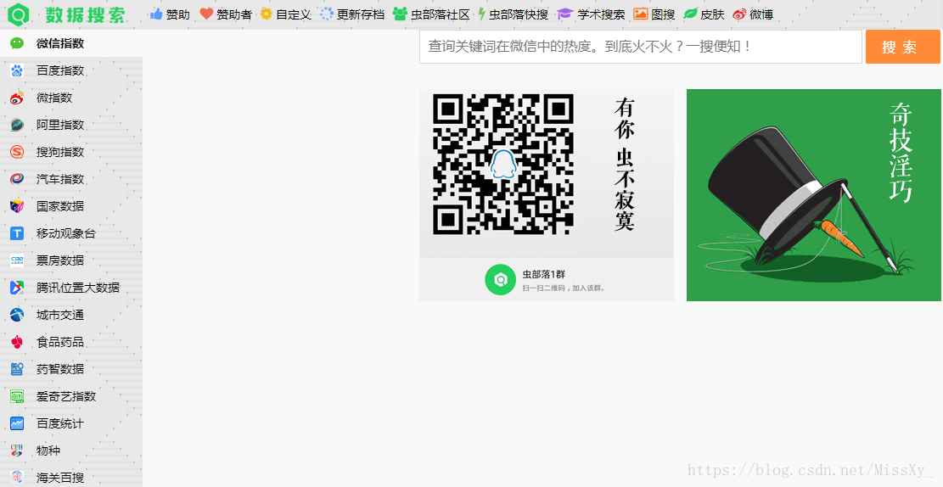Click the 皮肤 leaf icon
This screenshot has height=487, width=943.
[x=690, y=14]
